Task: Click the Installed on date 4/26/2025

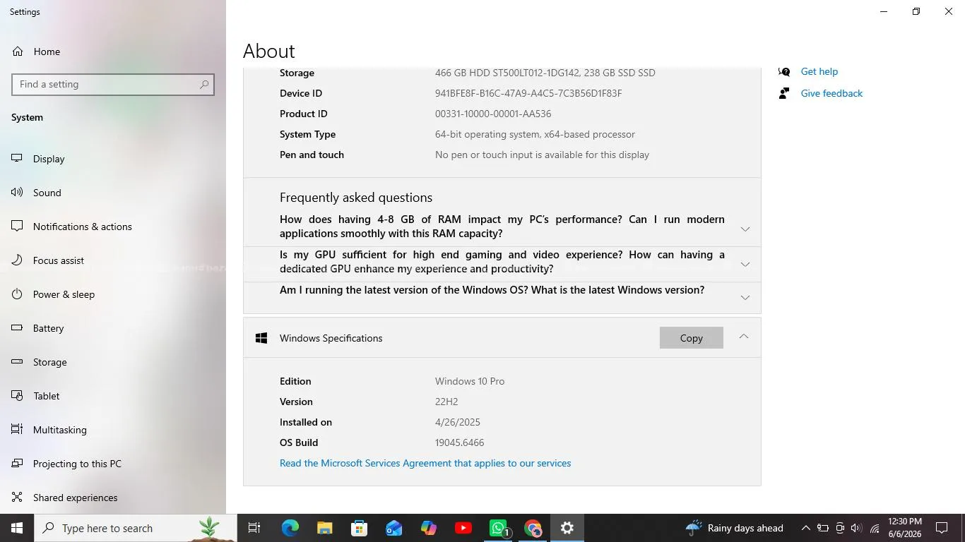Action: click(457, 422)
